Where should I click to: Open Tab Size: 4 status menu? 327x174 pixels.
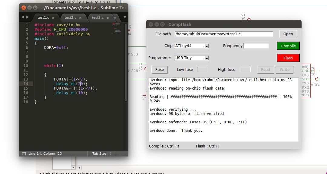(x=101, y=154)
